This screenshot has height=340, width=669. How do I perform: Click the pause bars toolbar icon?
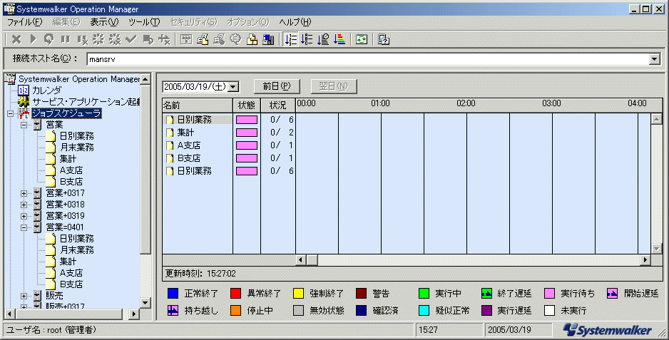(x=66, y=40)
